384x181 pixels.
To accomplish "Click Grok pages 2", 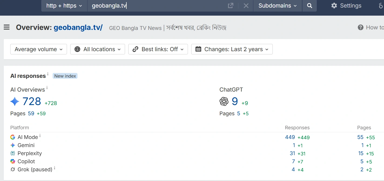I will (x=362, y=169).
